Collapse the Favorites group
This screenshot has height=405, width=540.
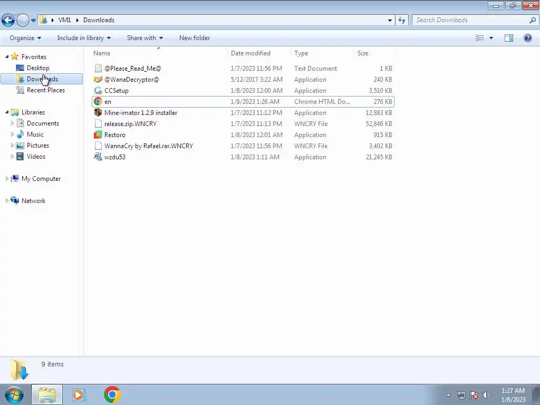coord(7,56)
